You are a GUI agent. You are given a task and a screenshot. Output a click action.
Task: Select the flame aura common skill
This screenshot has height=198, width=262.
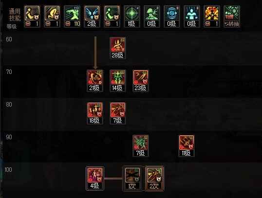211,17
